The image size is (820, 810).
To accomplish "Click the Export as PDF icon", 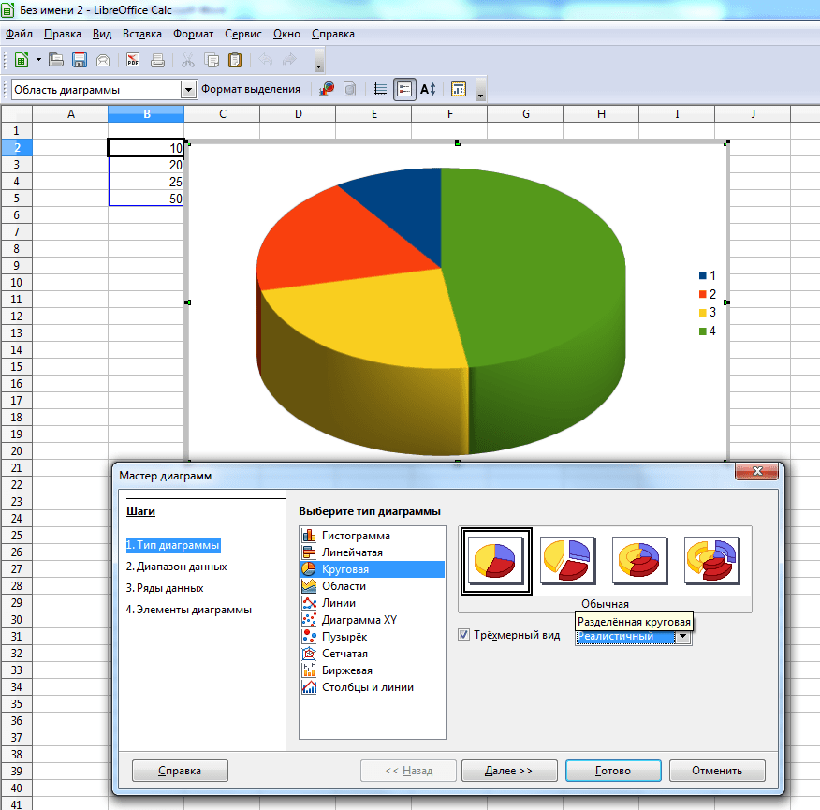I will click(133, 60).
